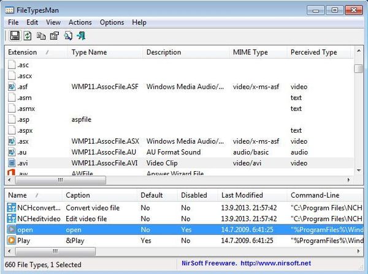Select the .avi file type icon
This screenshot has width=368, height=274.
(12, 163)
